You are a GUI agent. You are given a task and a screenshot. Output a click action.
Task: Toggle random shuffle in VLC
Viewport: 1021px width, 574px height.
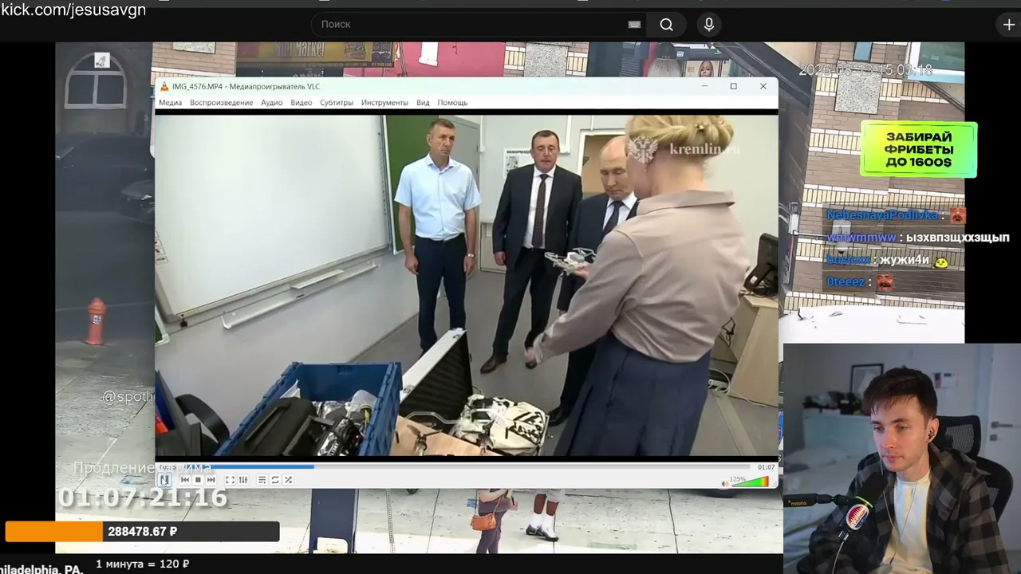(x=288, y=480)
